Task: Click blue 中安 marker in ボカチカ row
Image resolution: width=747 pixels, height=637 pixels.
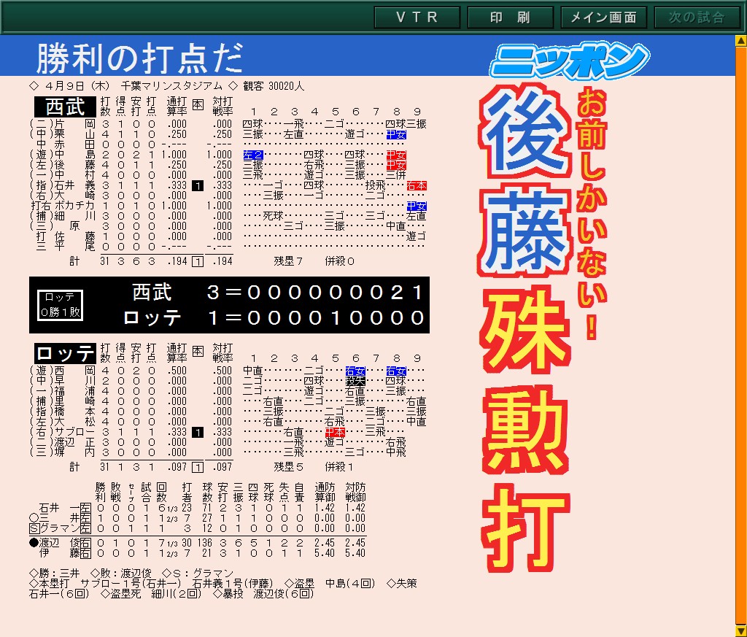Action: (417, 206)
